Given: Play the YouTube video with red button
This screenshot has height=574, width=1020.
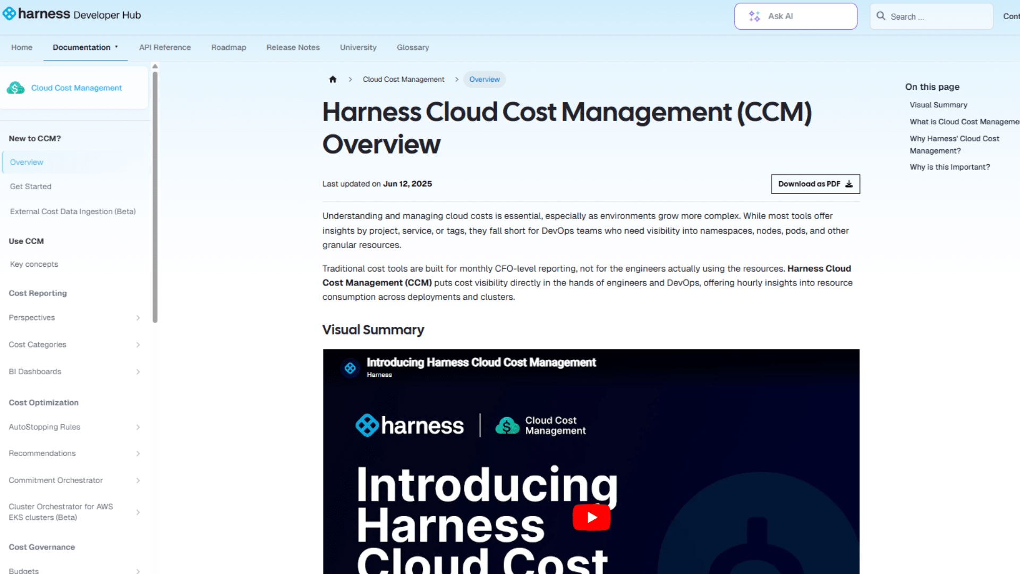Looking at the screenshot, I should pyautogui.click(x=591, y=517).
